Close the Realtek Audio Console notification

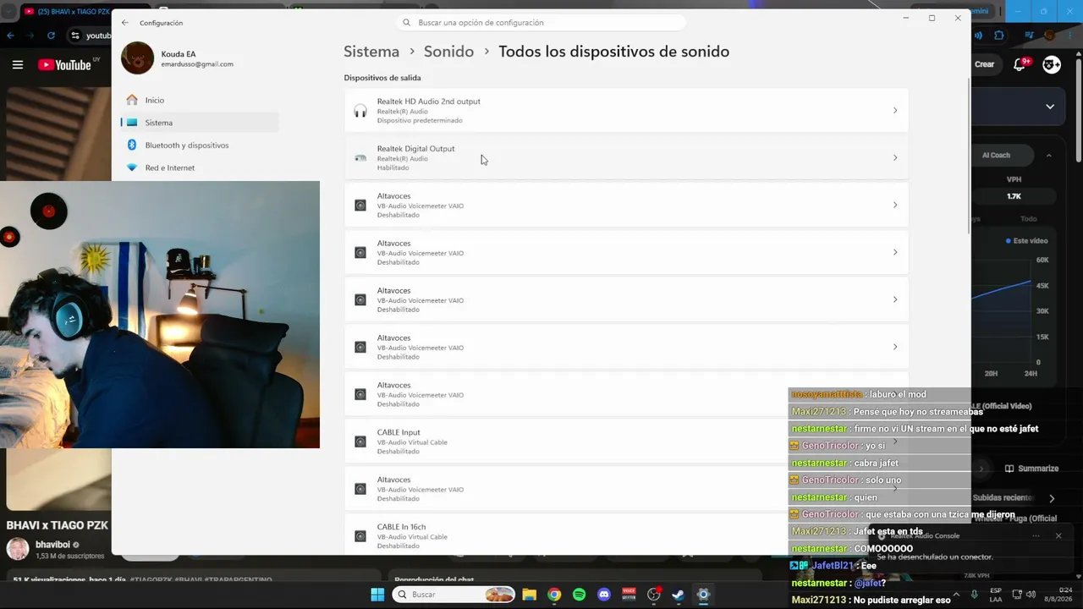[1058, 535]
